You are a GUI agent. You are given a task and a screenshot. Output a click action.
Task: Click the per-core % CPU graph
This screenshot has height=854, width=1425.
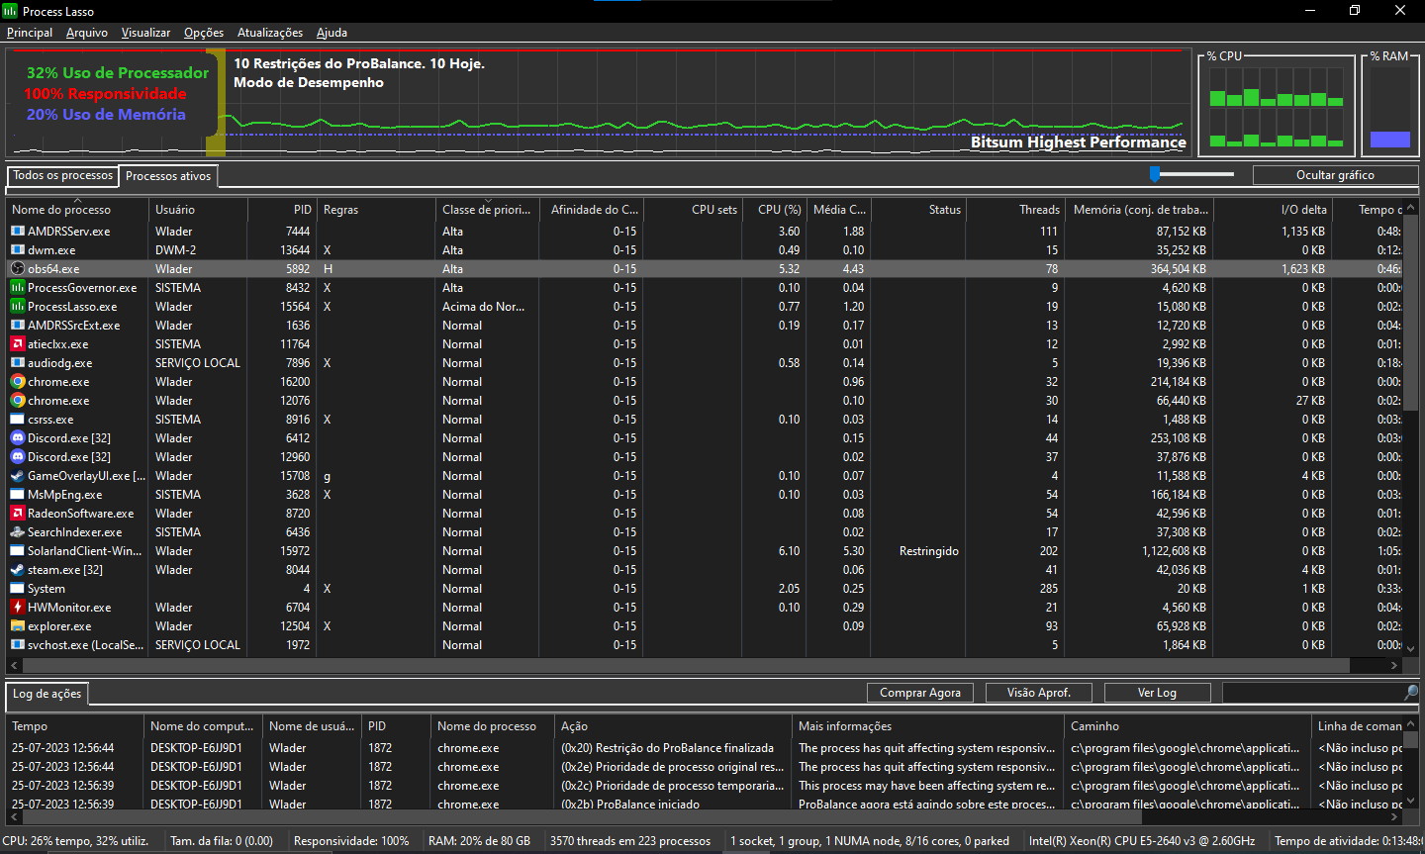click(1277, 107)
